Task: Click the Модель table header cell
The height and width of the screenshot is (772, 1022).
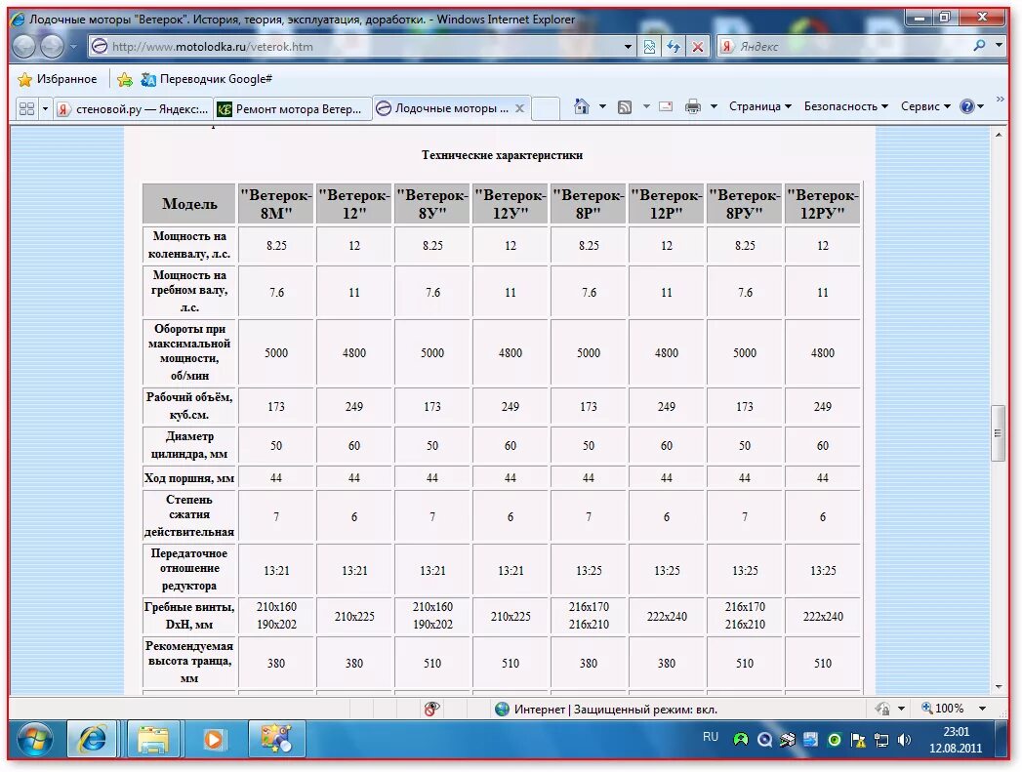Action: 189,204
